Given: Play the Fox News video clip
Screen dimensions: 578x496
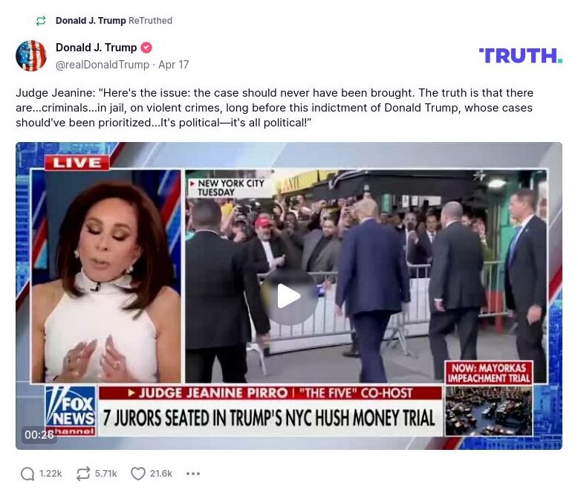Looking at the screenshot, I should pos(289,296).
